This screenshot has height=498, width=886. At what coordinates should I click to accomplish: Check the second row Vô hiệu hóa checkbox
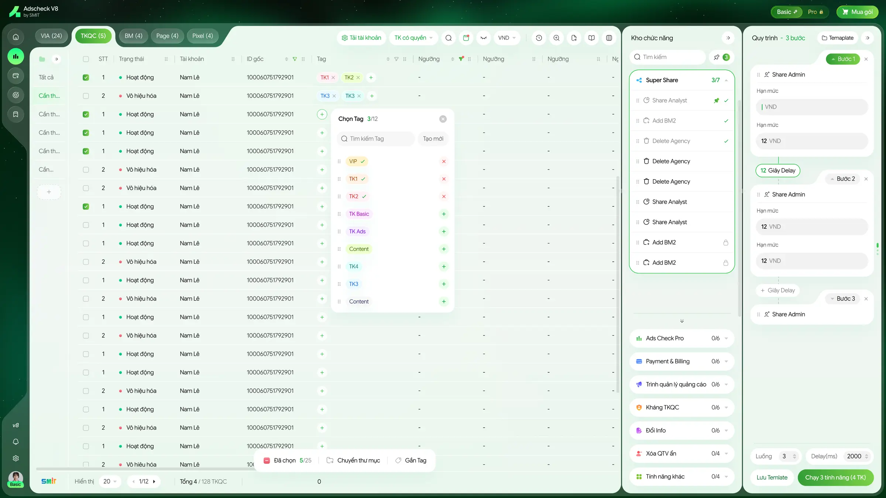pyautogui.click(x=86, y=96)
